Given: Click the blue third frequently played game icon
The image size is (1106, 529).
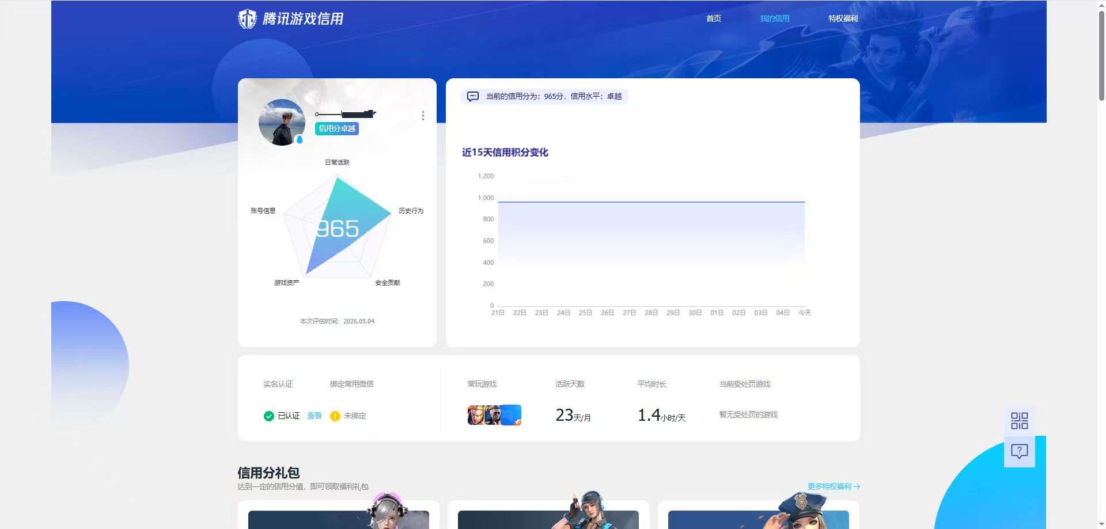Looking at the screenshot, I should click(512, 415).
